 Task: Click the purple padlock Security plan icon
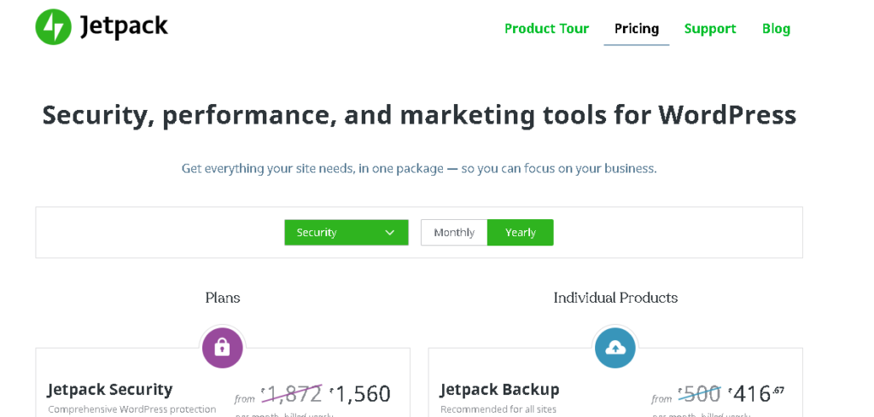pyautogui.click(x=223, y=348)
